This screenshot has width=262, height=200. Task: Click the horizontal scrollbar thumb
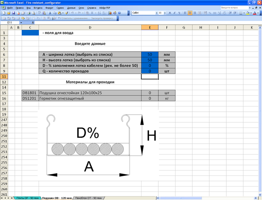click(x=181, y=198)
